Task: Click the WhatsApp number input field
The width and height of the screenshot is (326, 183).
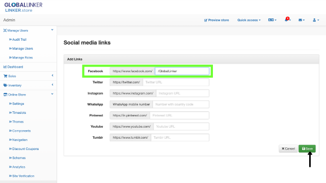Action: [x=181, y=104]
